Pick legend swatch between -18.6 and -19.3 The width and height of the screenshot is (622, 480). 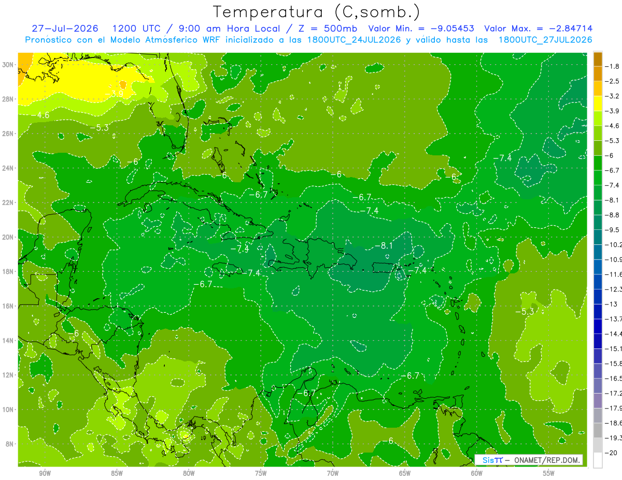pyautogui.click(x=598, y=430)
